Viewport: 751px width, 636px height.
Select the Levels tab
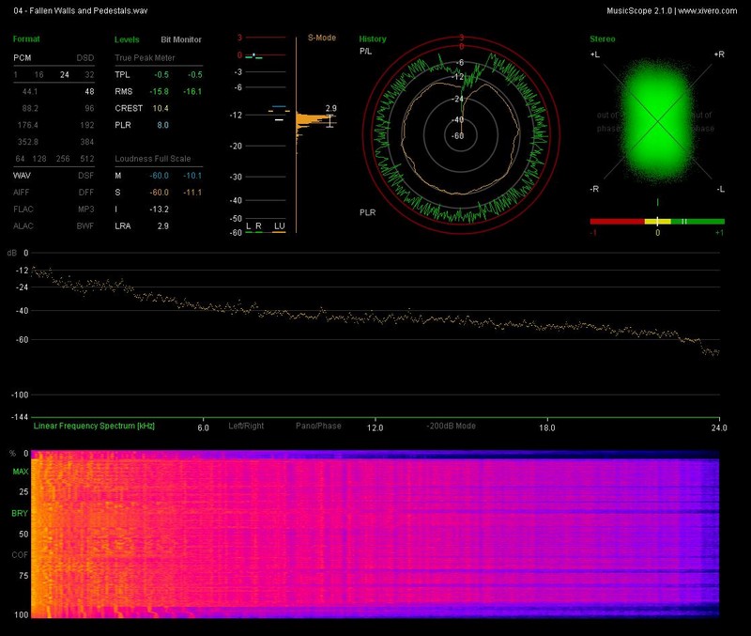(127, 39)
